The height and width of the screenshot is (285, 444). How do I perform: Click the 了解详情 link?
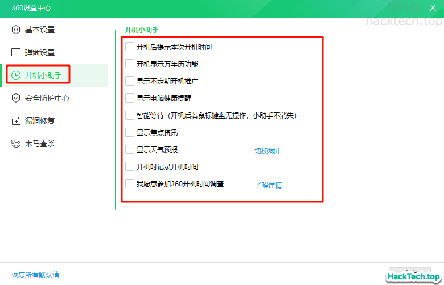pyautogui.click(x=268, y=185)
